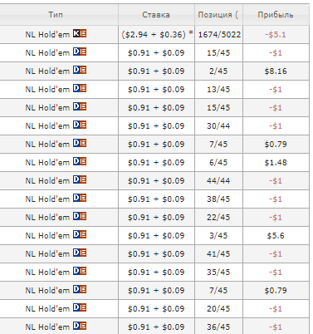This screenshot has height=334, width=313.
Task: Click the D icon in the $8.16 profit row
Action: 76,70
